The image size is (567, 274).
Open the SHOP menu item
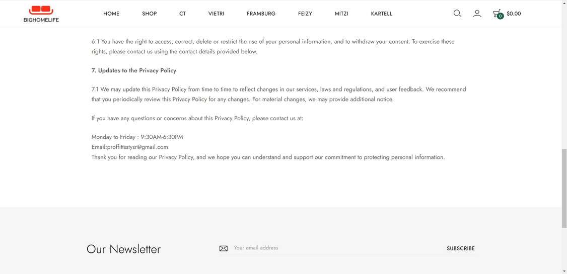coord(150,14)
